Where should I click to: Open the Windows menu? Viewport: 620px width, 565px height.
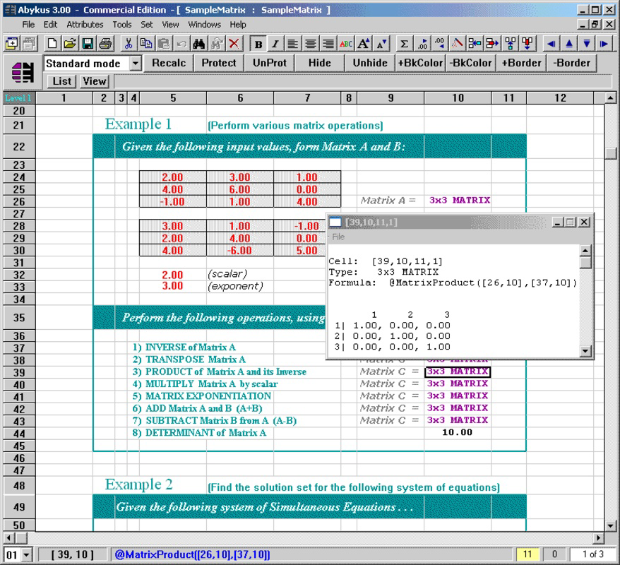pos(204,25)
